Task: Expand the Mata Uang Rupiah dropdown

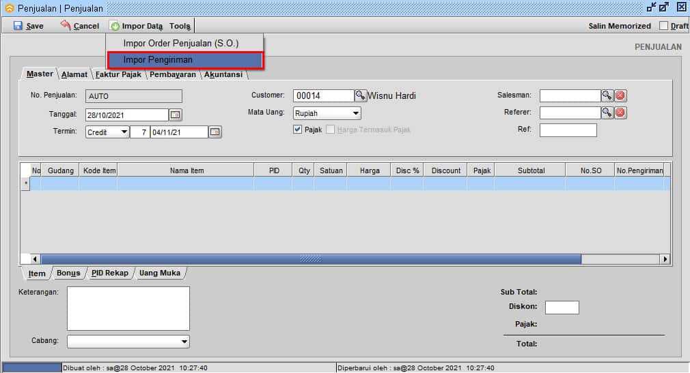Action: [x=356, y=113]
